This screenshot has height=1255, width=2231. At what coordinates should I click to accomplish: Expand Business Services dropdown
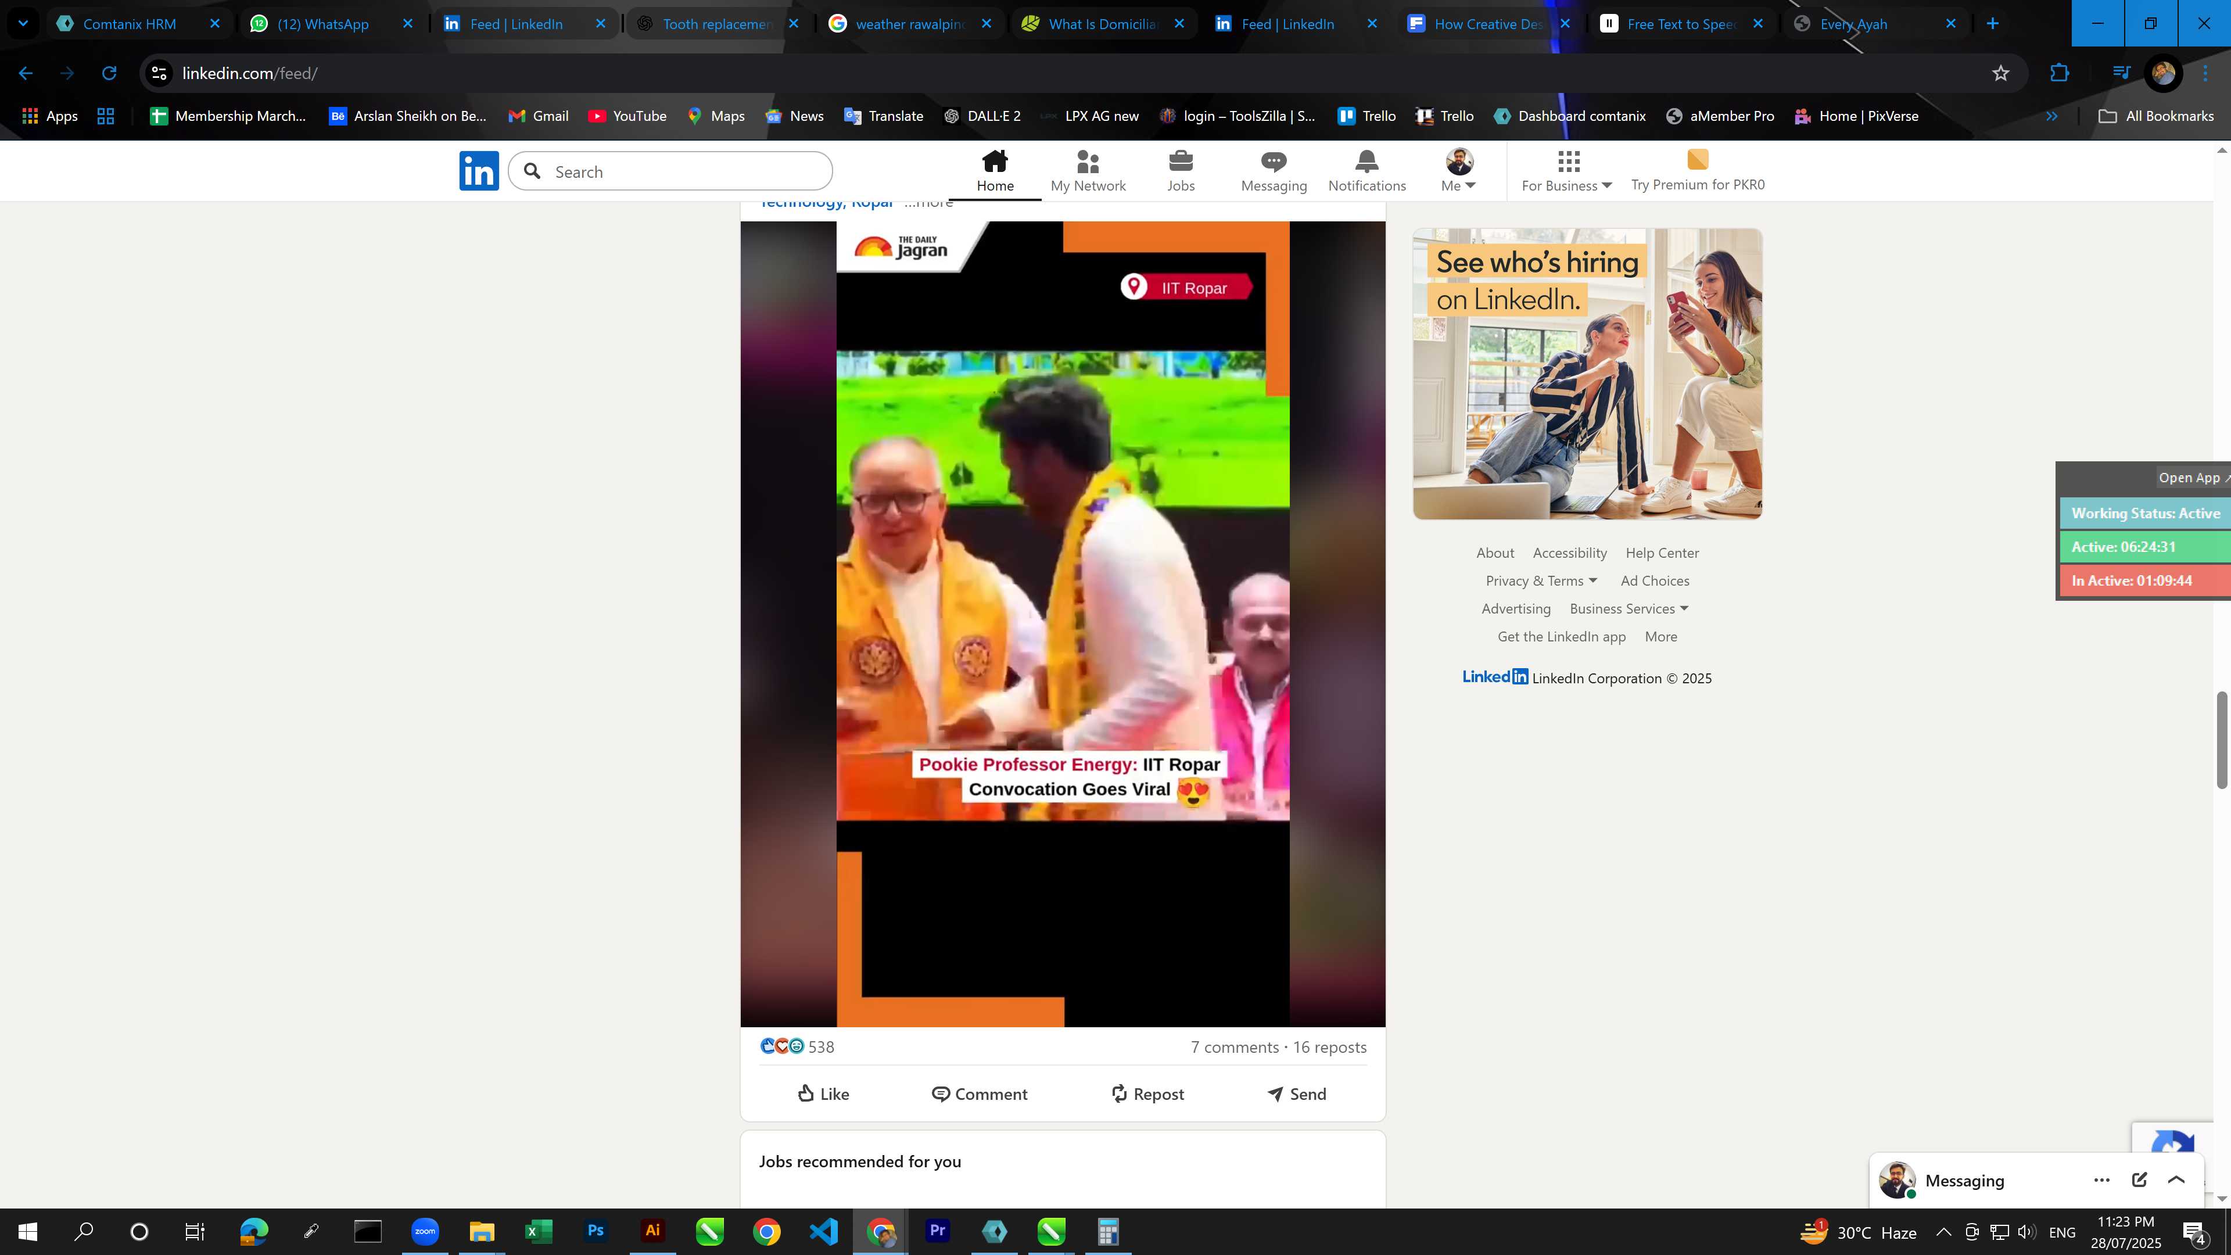(1628, 608)
